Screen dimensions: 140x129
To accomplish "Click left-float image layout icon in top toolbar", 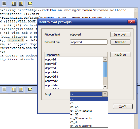I will (14, 4).
